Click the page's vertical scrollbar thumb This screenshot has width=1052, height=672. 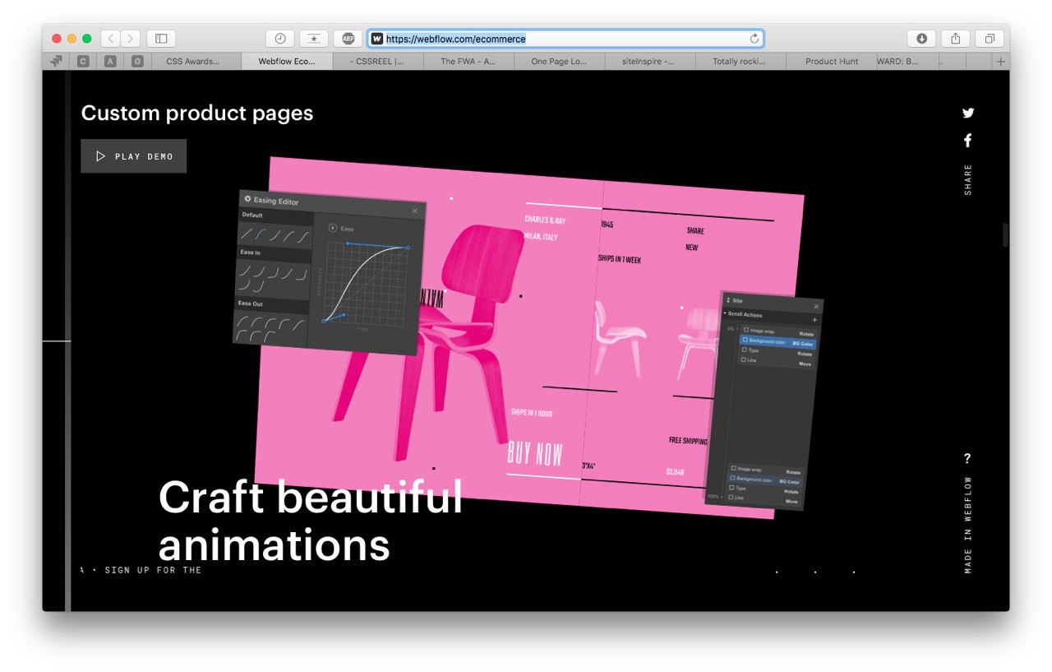tap(1004, 234)
